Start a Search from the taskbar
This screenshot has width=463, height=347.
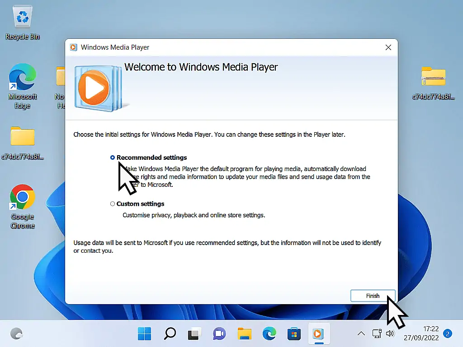[170, 333]
